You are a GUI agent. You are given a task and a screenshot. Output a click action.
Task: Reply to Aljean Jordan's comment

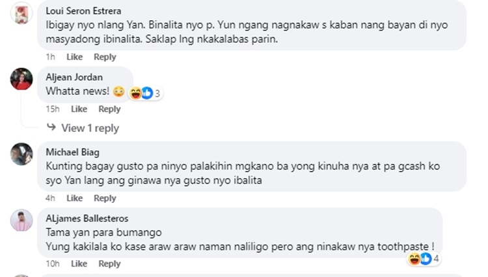(109, 109)
